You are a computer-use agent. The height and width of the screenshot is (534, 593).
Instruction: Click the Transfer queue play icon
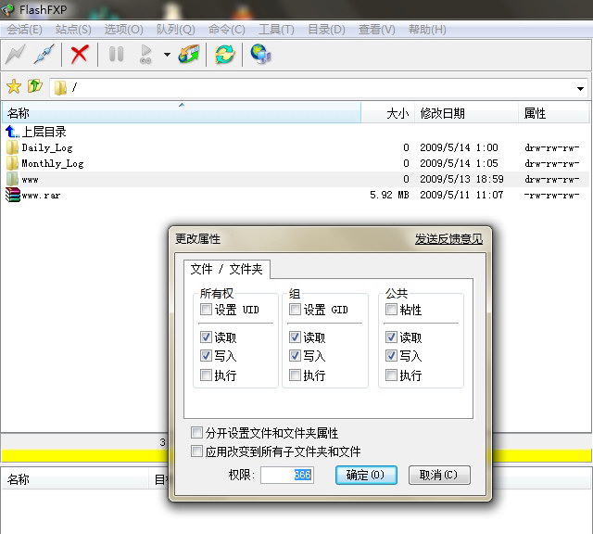click(x=145, y=54)
